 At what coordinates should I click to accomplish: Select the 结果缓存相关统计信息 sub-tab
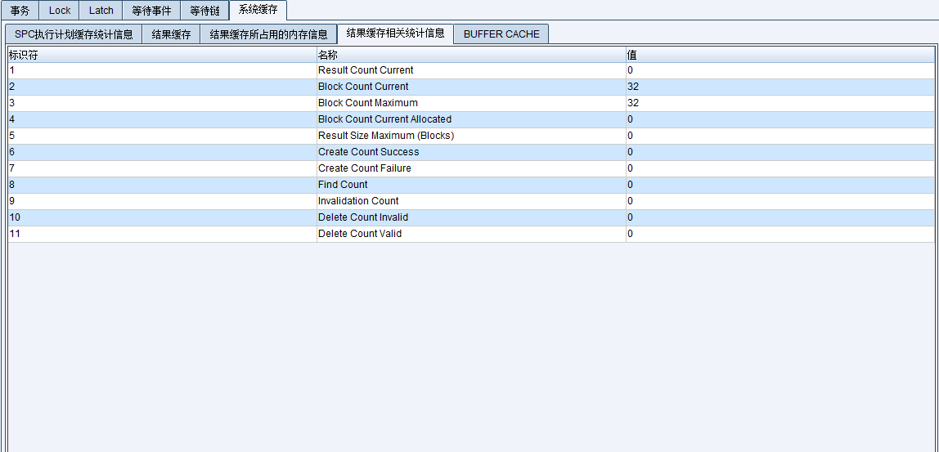pyautogui.click(x=395, y=34)
